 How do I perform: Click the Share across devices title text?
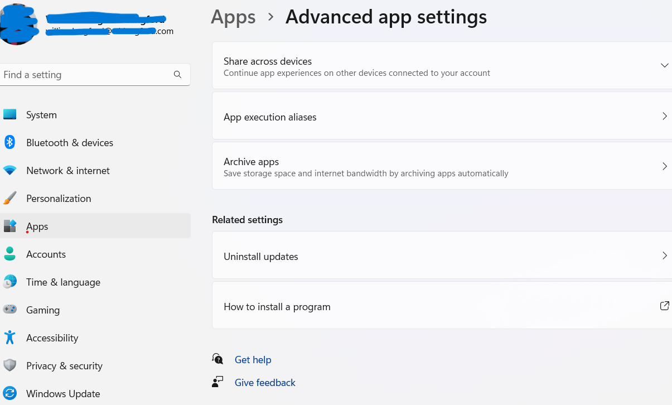pyautogui.click(x=268, y=61)
